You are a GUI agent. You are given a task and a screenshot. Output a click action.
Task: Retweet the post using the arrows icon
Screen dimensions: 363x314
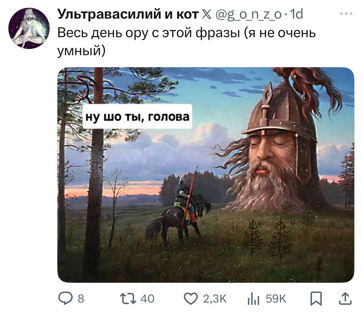[128, 299]
